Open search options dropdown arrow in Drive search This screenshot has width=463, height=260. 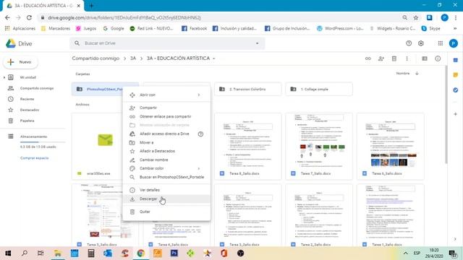click(258, 43)
